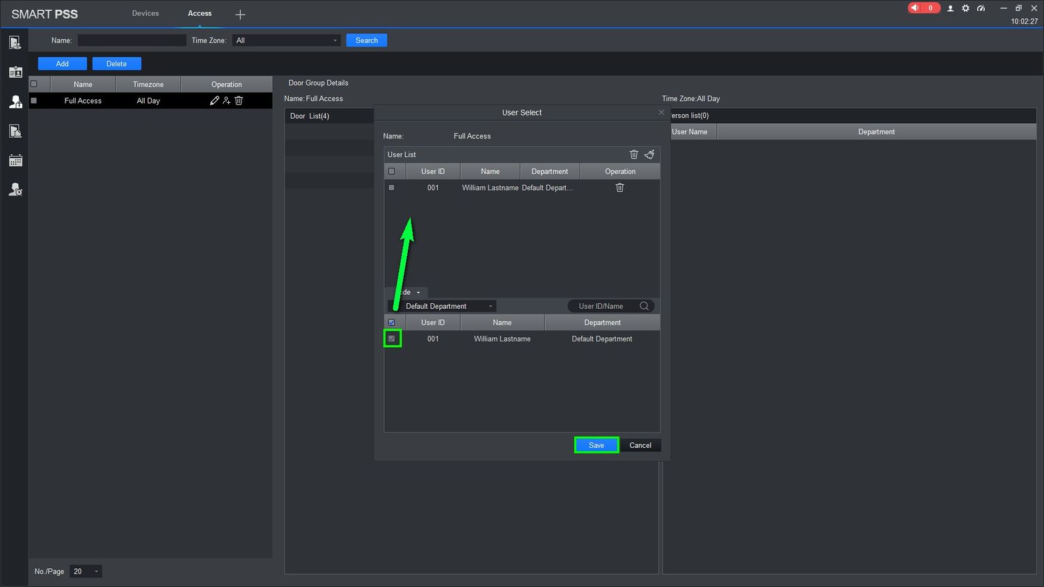Click the add-user icon in Full Access row

(226, 101)
